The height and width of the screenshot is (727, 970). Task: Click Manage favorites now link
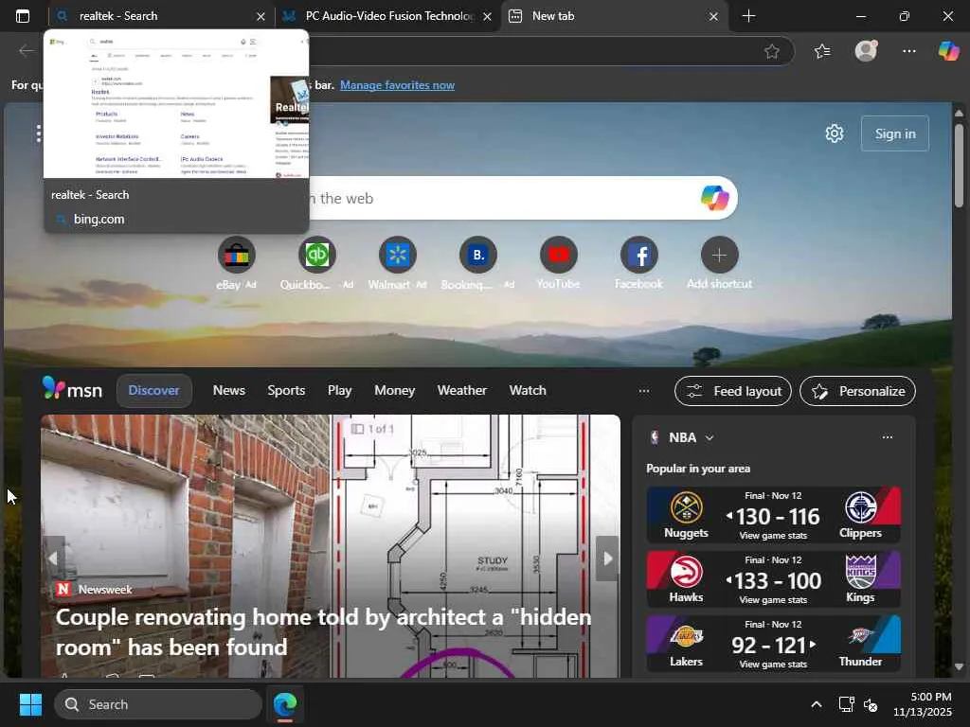point(397,85)
